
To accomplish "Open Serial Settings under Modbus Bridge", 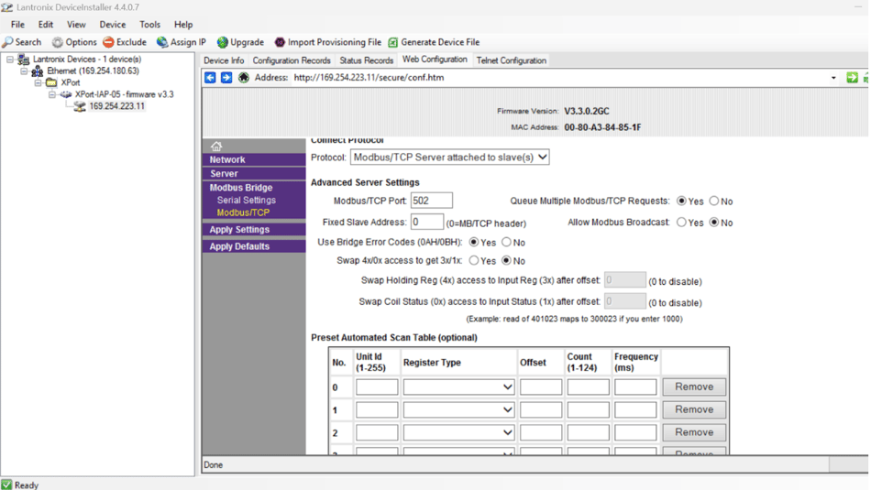I will point(246,201).
